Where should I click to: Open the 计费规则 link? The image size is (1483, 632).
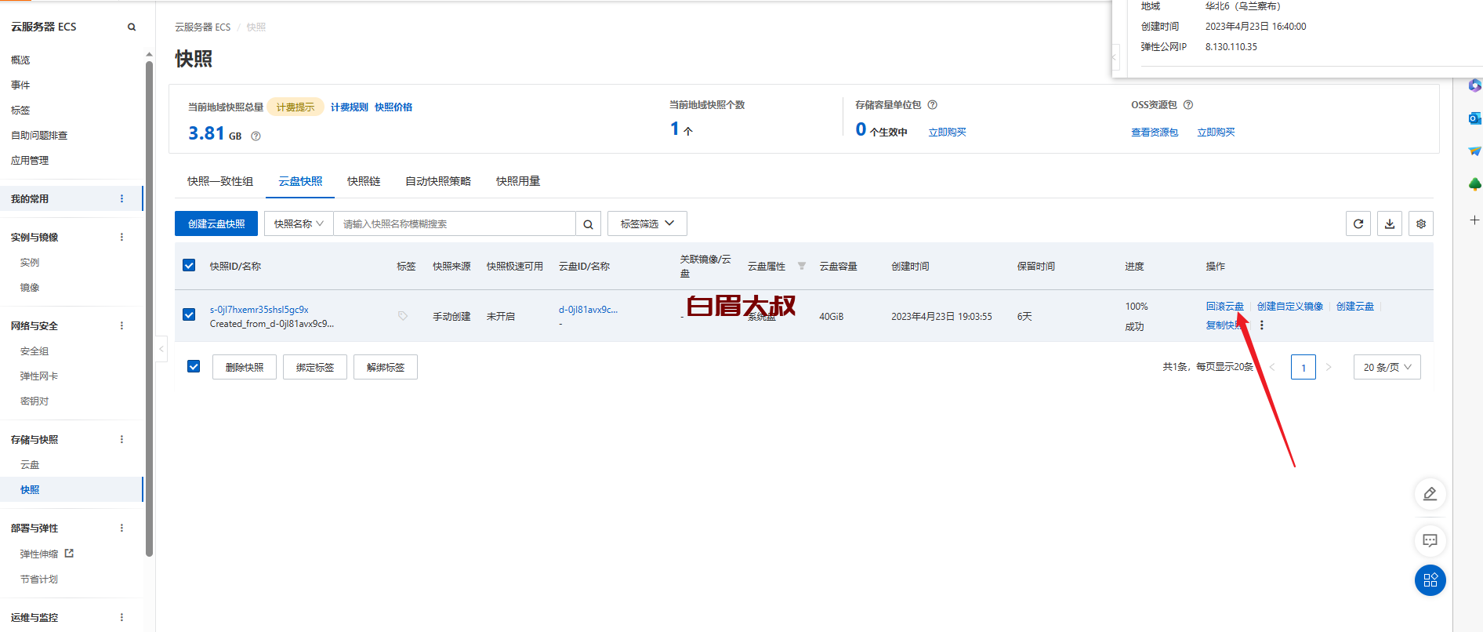click(x=350, y=107)
